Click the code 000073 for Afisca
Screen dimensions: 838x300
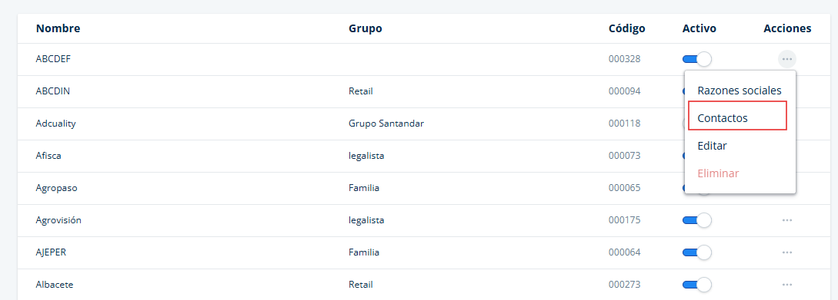[x=624, y=156]
